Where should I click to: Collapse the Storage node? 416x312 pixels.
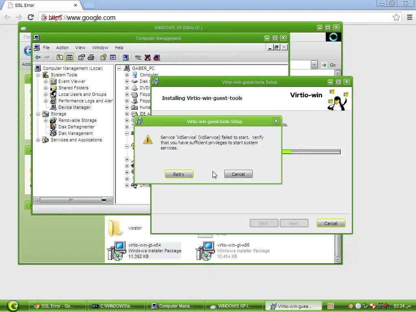point(38,114)
